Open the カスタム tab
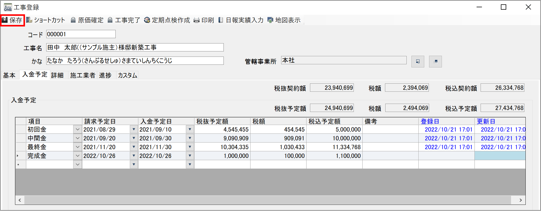The height and width of the screenshot is (211, 541). coord(127,75)
